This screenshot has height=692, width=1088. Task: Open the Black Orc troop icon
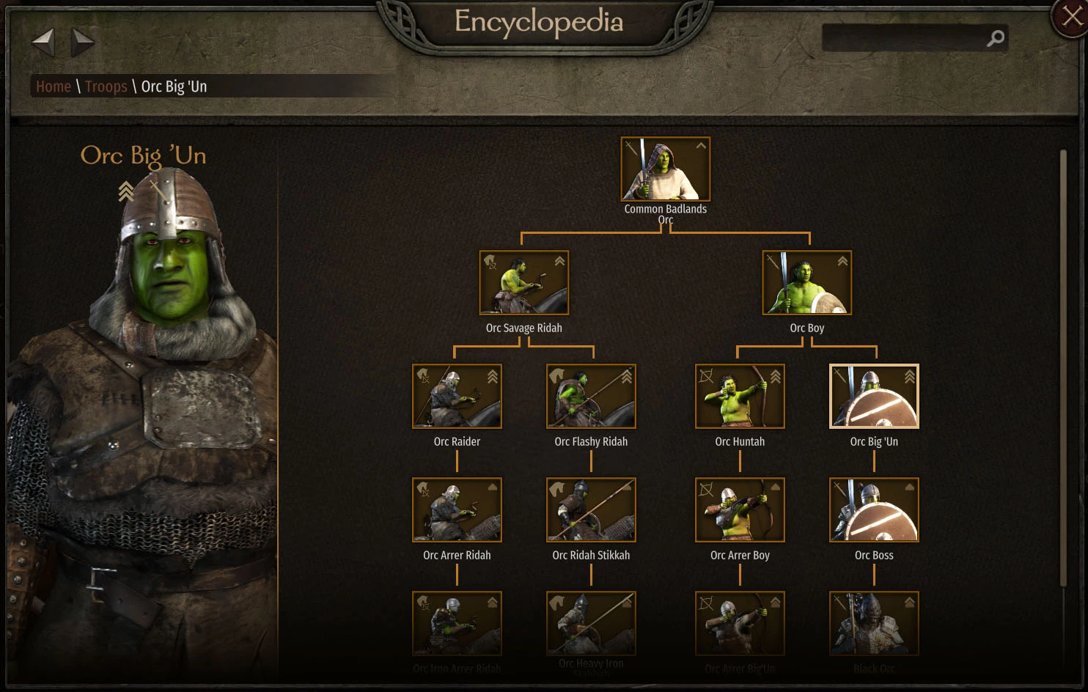click(874, 623)
